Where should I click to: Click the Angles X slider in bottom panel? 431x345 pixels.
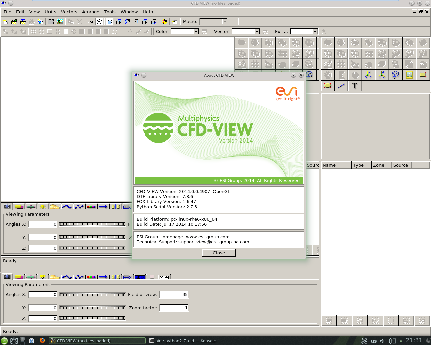tap(92, 294)
